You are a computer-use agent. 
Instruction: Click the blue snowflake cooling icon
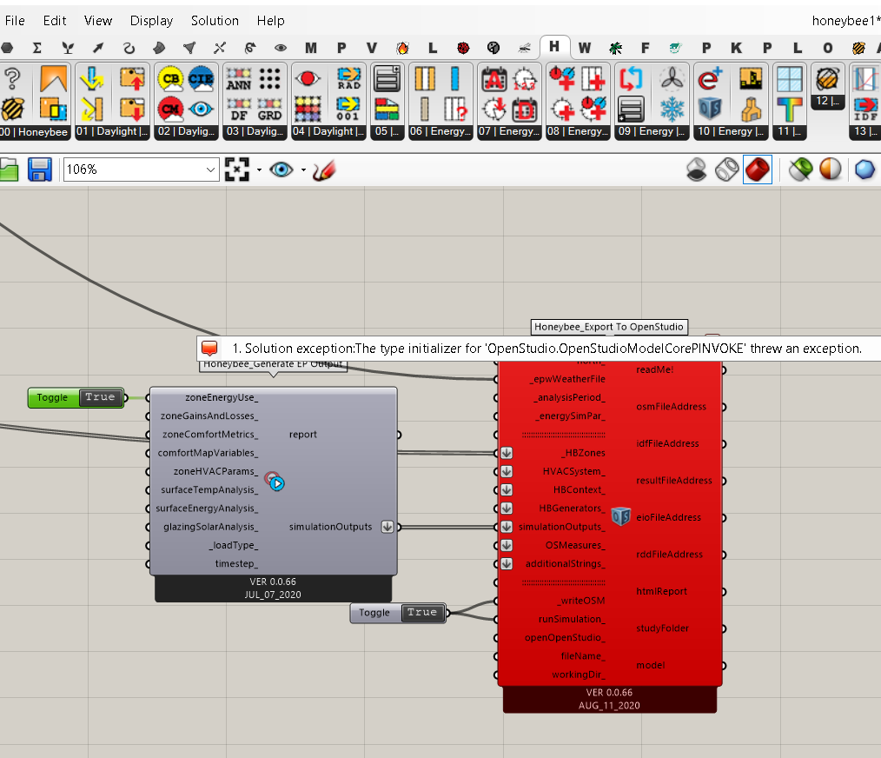pos(672,109)
